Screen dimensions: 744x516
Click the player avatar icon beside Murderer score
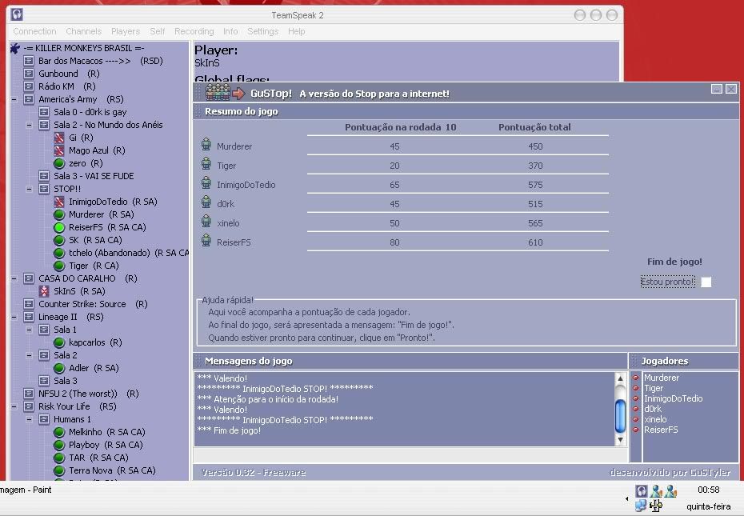(206, 144)
